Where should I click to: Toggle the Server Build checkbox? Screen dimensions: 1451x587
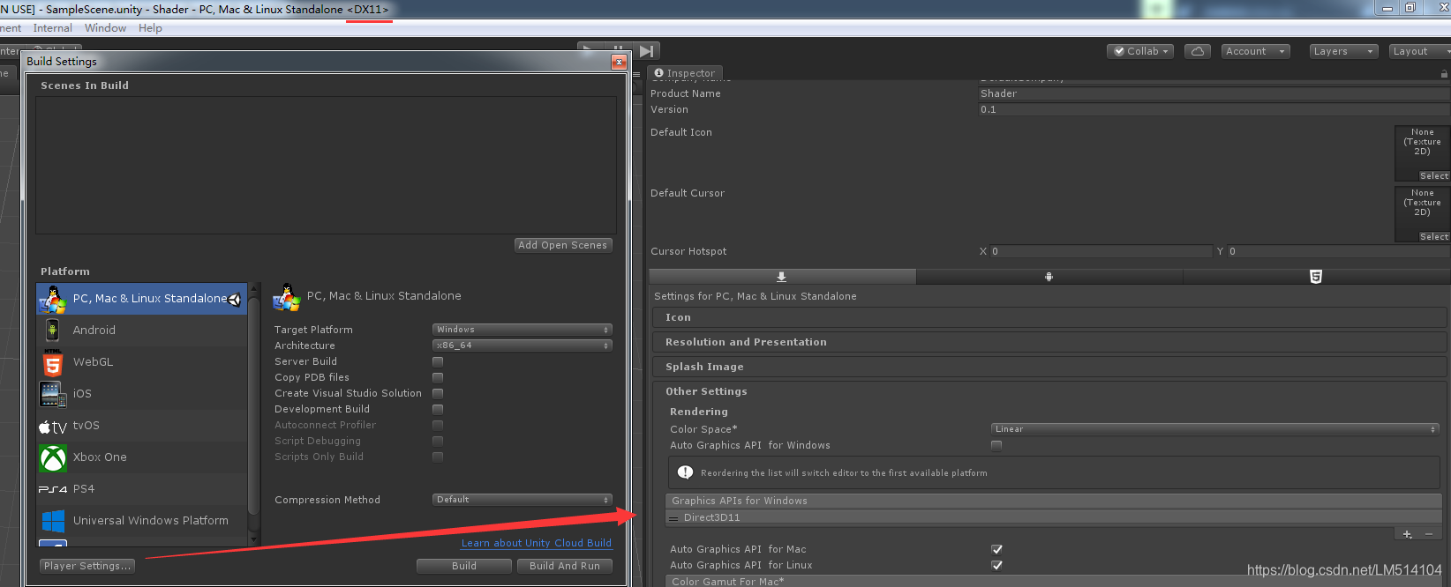pos(438,361)
